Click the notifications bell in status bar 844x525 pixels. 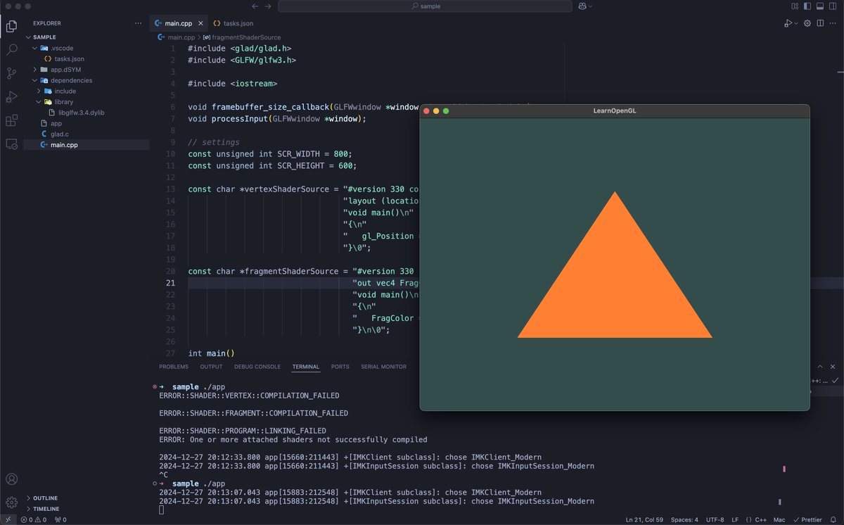(834, 519)
